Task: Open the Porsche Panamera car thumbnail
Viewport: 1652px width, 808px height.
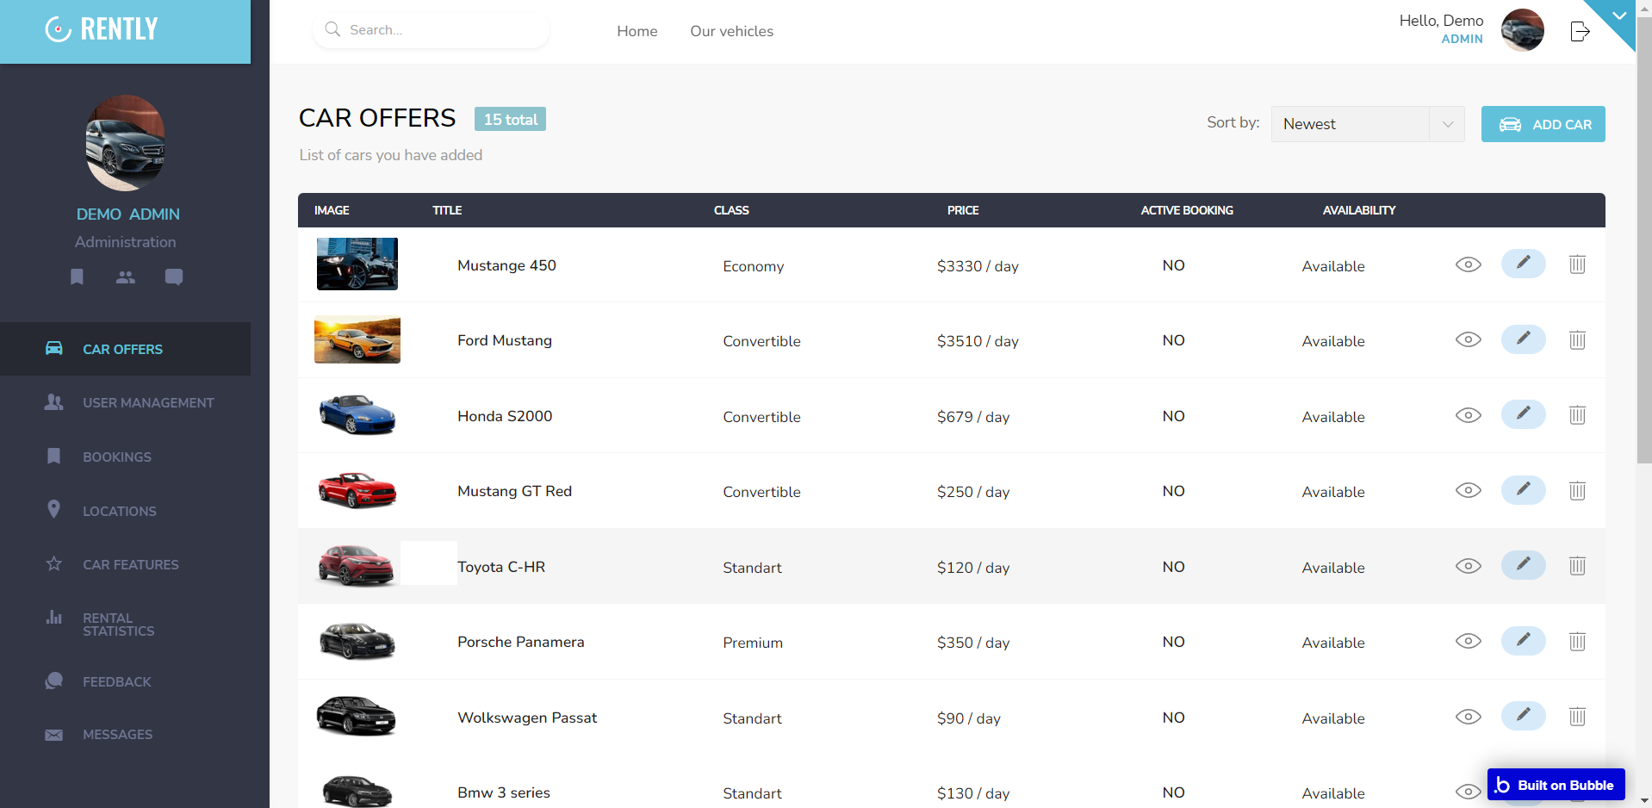Action: pos(357,641)
